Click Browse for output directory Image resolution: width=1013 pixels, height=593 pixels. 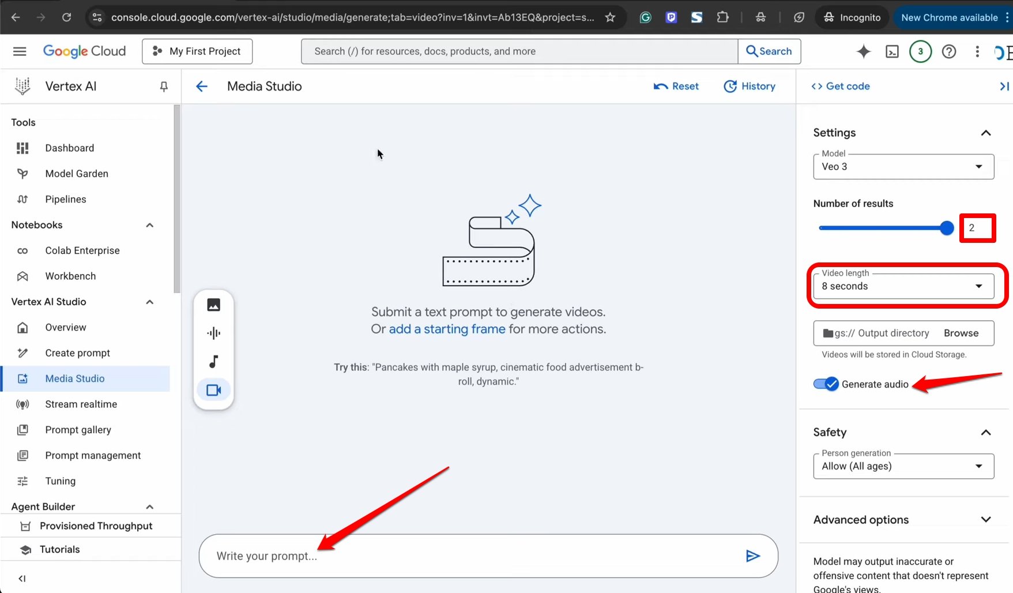[x=961, y=333]
